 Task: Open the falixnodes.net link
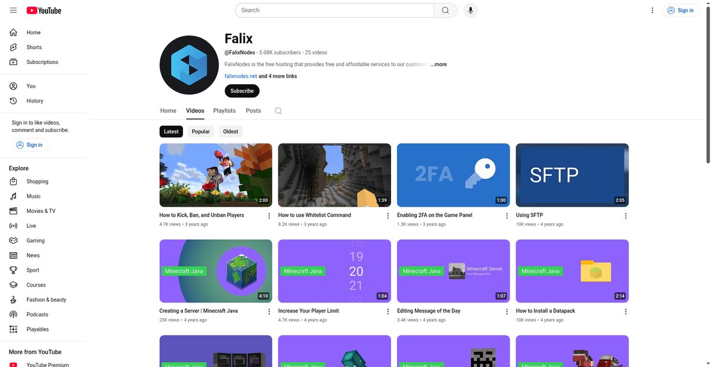point(241,76)
